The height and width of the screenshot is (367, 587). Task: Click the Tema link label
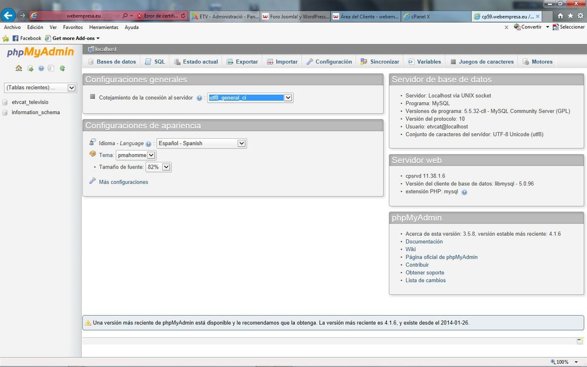(x=106, y=155)
